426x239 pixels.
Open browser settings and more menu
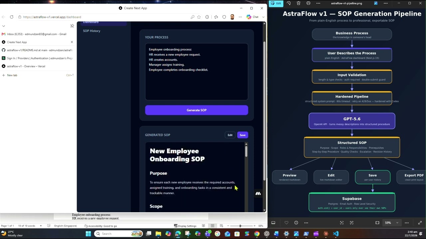240,17
